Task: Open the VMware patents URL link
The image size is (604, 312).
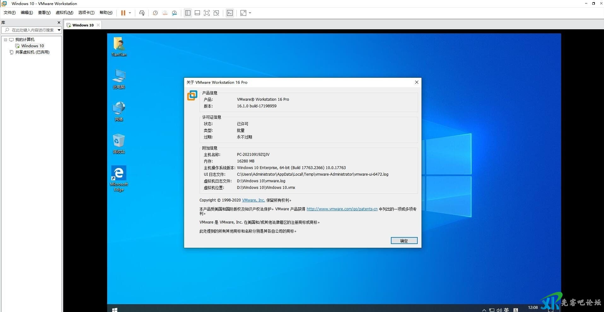Action: [x=342, y=209]
